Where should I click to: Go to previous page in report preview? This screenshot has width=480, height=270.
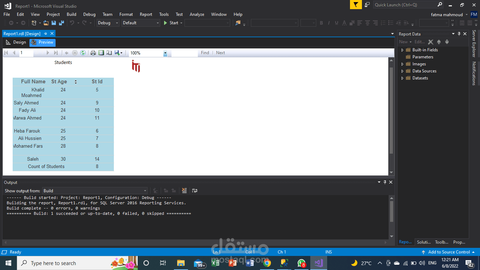(x=14, y=53)
